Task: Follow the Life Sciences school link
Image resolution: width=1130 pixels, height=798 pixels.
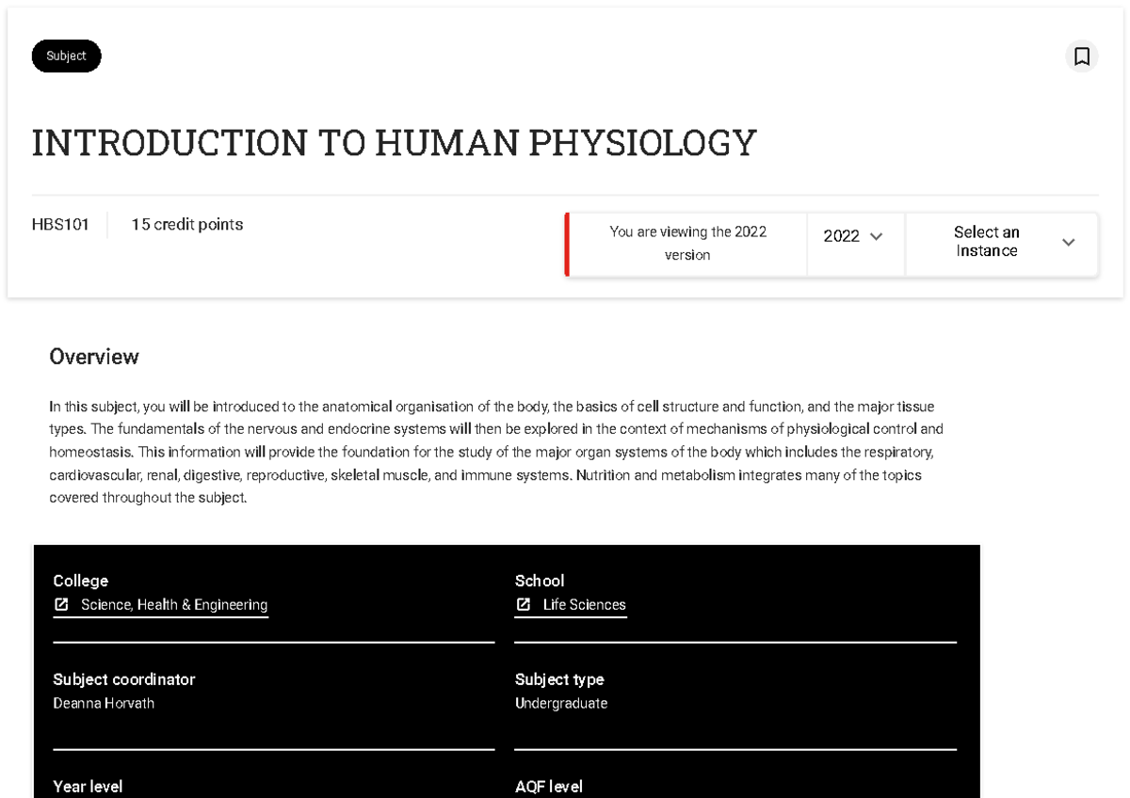Action: tap(584, 605)
